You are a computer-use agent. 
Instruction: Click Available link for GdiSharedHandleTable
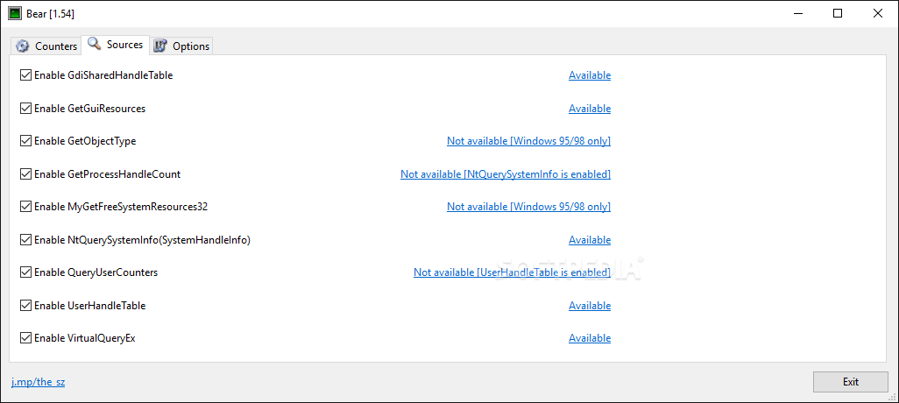[590, 75]
